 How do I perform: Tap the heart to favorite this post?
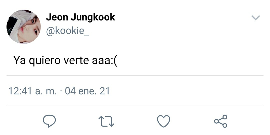click(x=163, y=121)
